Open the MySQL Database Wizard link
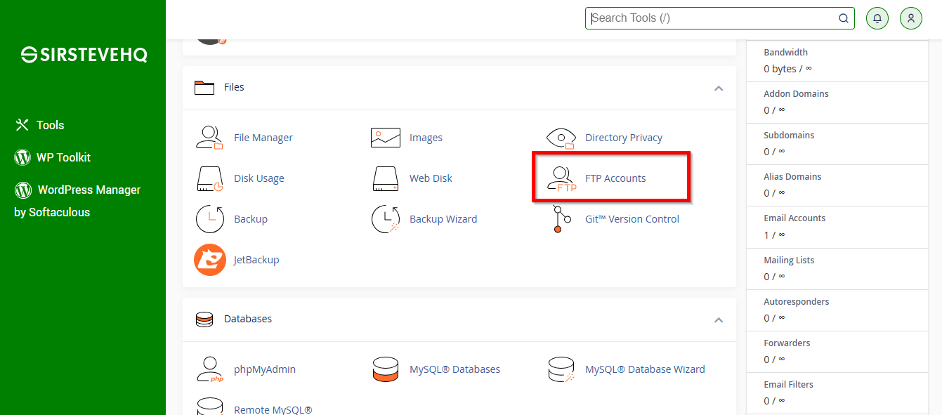Viewport: 942px width, 415px height. [x=645, y=369]
